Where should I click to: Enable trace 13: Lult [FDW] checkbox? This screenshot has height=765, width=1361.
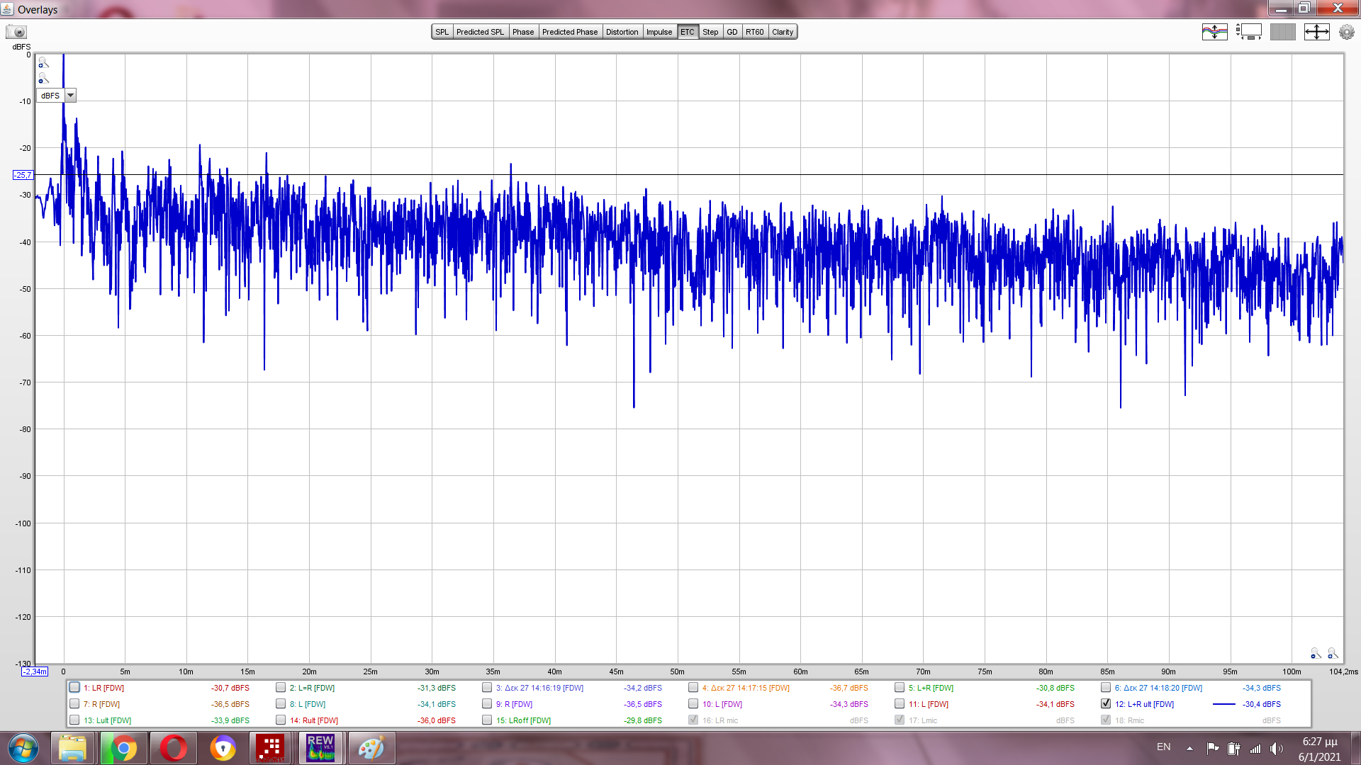pos(74,720)
